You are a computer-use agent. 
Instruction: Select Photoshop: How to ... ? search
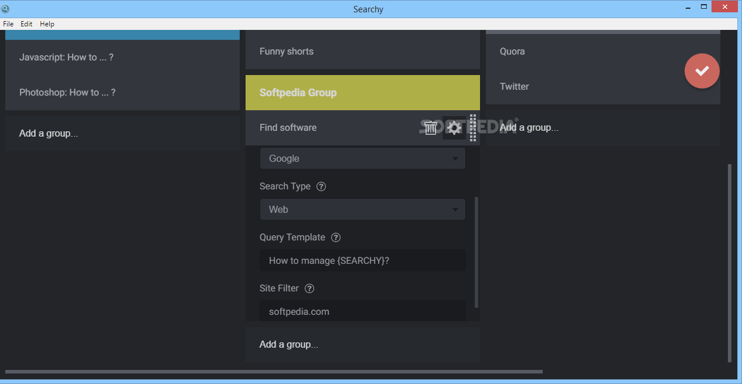(122, 93)
